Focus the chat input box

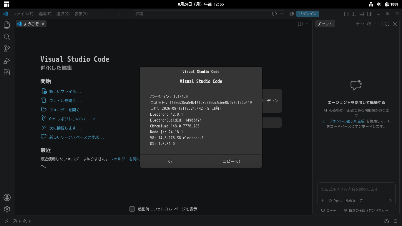point(356,189)
